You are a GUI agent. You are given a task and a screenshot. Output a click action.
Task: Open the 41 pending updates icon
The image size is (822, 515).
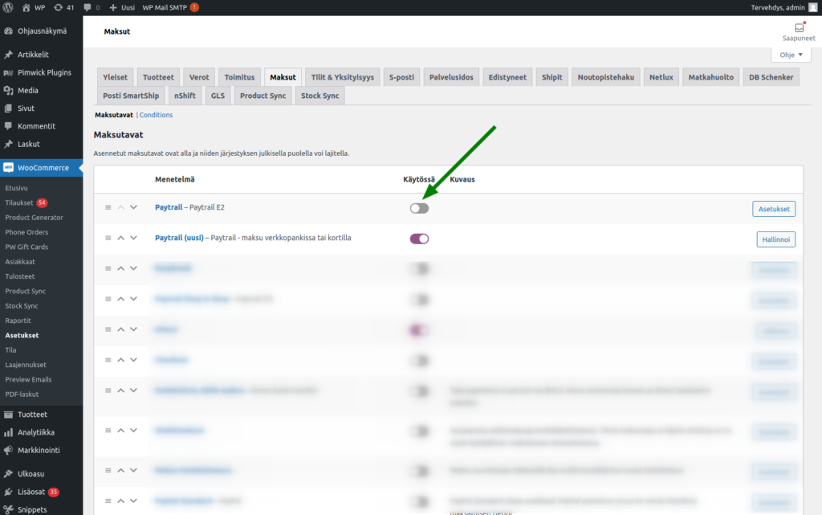click(x=58, y=7)
